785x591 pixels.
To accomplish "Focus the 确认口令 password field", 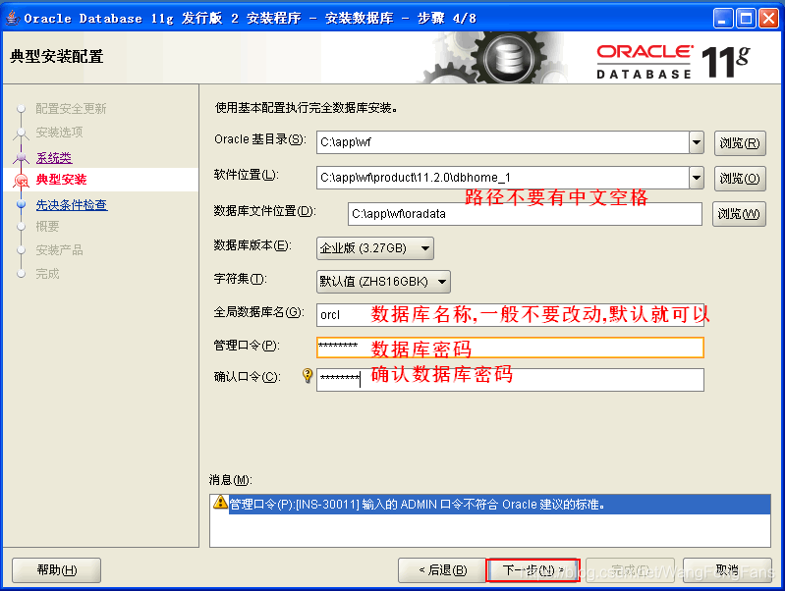I will [510, 379].
